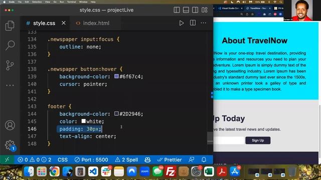Click 'outline: none;' on line 135
Screen dimensions: 321x180
click(x=80, y=46)
